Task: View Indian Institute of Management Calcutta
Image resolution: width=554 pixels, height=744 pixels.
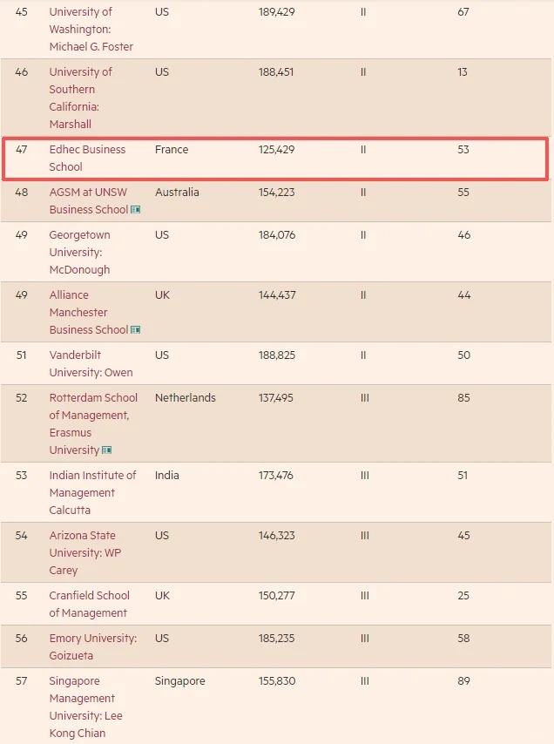Action: tap(92, 492)
